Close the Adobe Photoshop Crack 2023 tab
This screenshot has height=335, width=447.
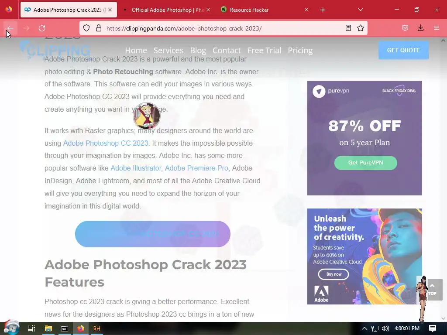(x=110, y=10)
